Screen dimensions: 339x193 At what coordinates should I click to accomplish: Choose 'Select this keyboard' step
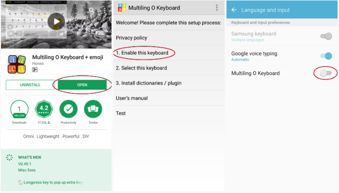click(x=141, y=68)
